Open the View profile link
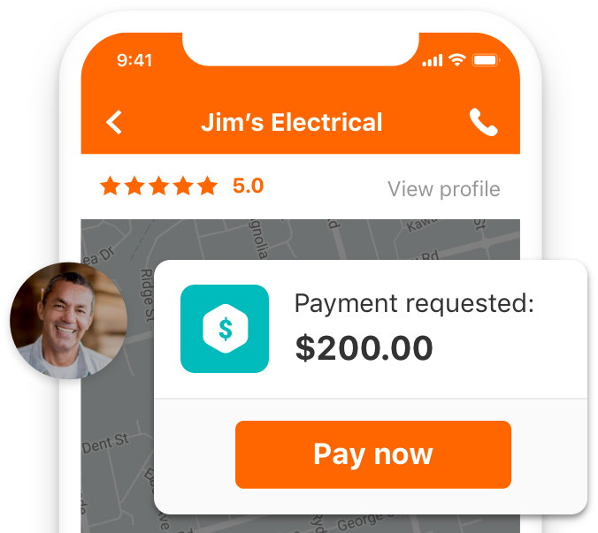 [x=444, y=189]
